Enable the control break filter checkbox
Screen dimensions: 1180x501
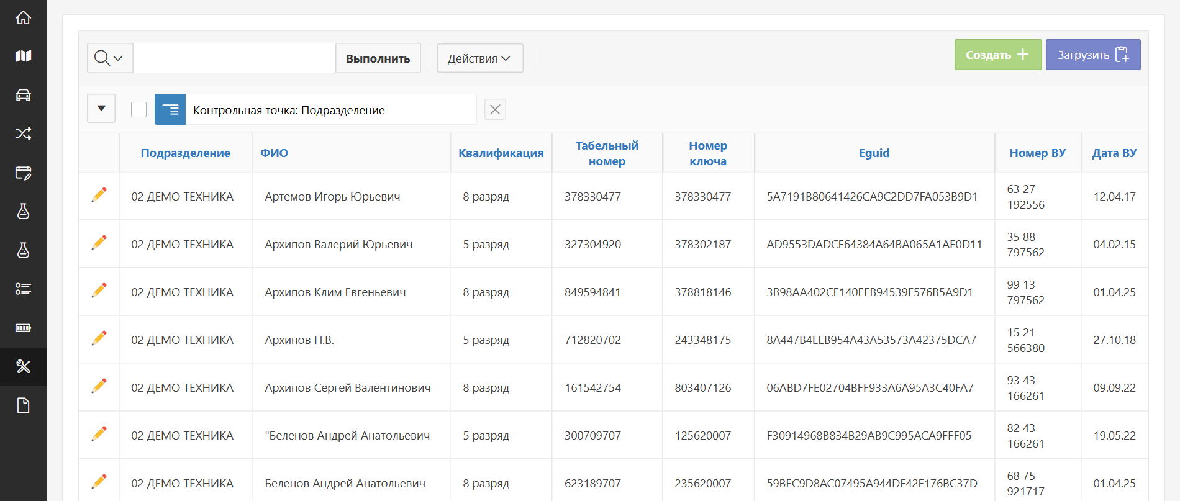point(139,110)
